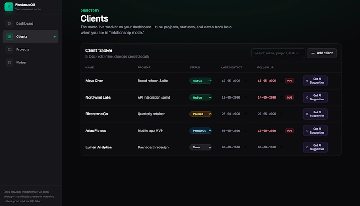Open calendar picker for Northwind Labs' follow up
This screenshot has height=206, width=360.
point(282,97)
